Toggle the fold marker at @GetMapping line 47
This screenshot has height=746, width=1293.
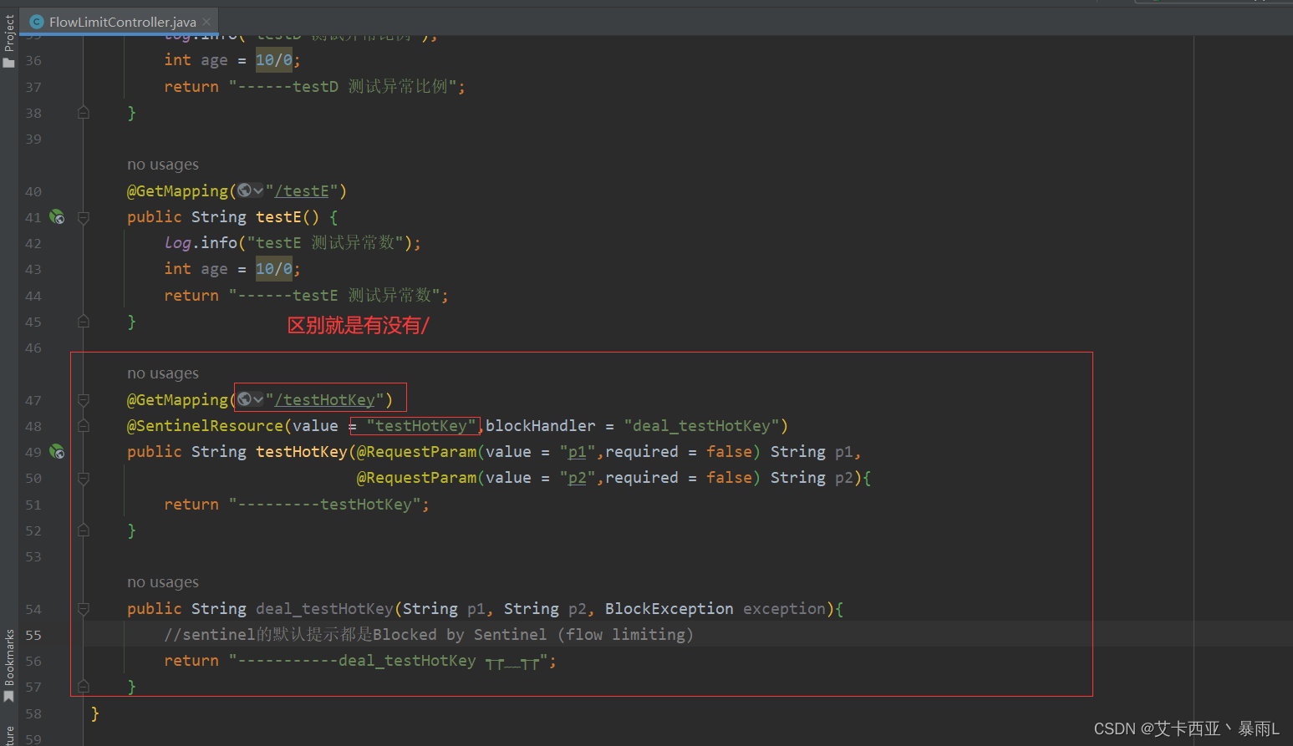(84, 400)
